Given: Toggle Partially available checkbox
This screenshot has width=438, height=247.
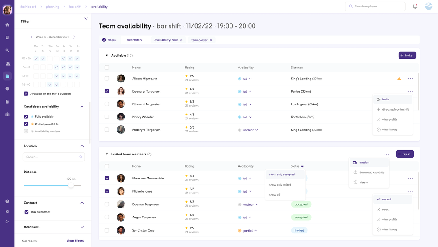Looking at the screenshot, I should tap(26, 124).
